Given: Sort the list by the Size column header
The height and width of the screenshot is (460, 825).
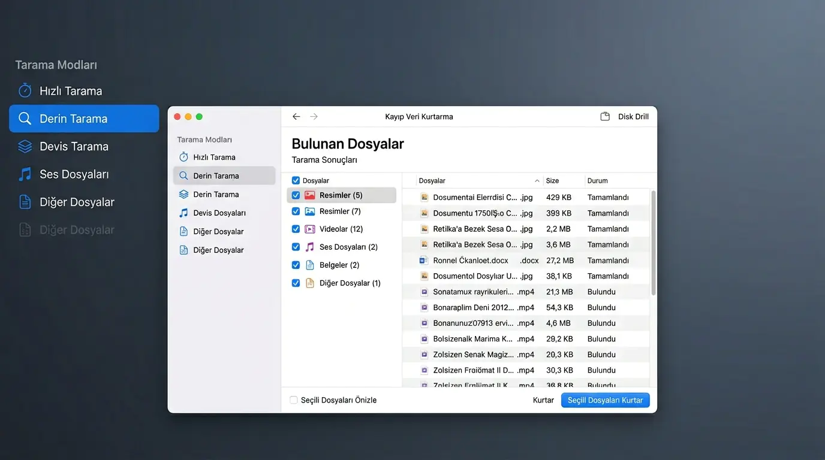Looking at the screenshot, I should [552, 181].
